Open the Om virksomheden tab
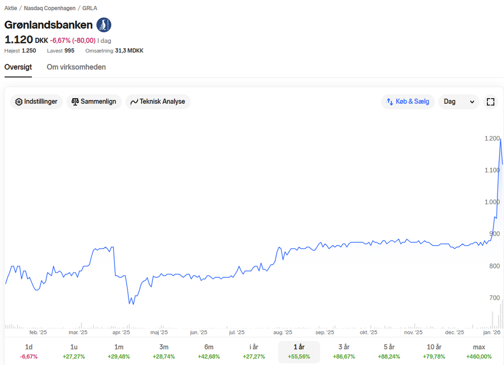 (76, 67)
